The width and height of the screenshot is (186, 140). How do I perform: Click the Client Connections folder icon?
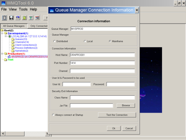click(x=13, y=45)
